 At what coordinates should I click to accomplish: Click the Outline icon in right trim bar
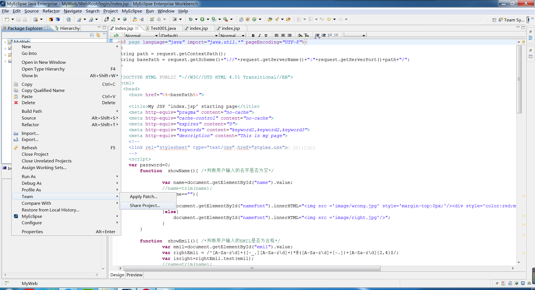click(531, 38)
